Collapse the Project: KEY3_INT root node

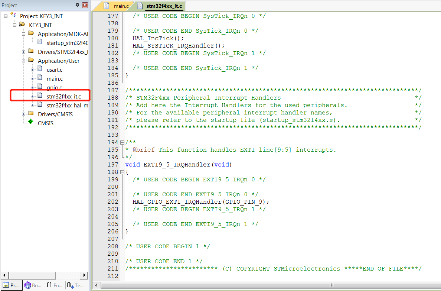6,16
